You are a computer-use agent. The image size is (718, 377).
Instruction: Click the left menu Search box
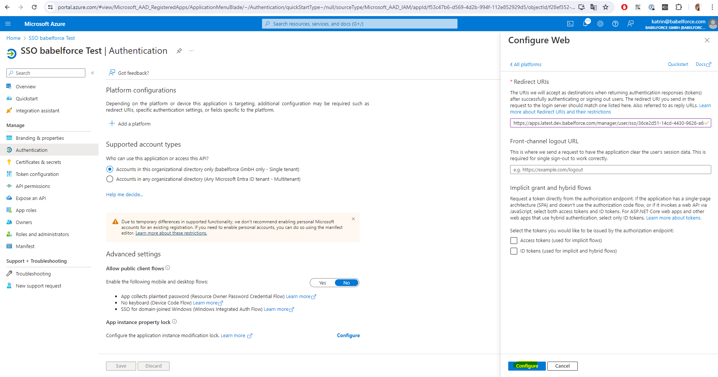pyautogui.click(x=46, y=73)
